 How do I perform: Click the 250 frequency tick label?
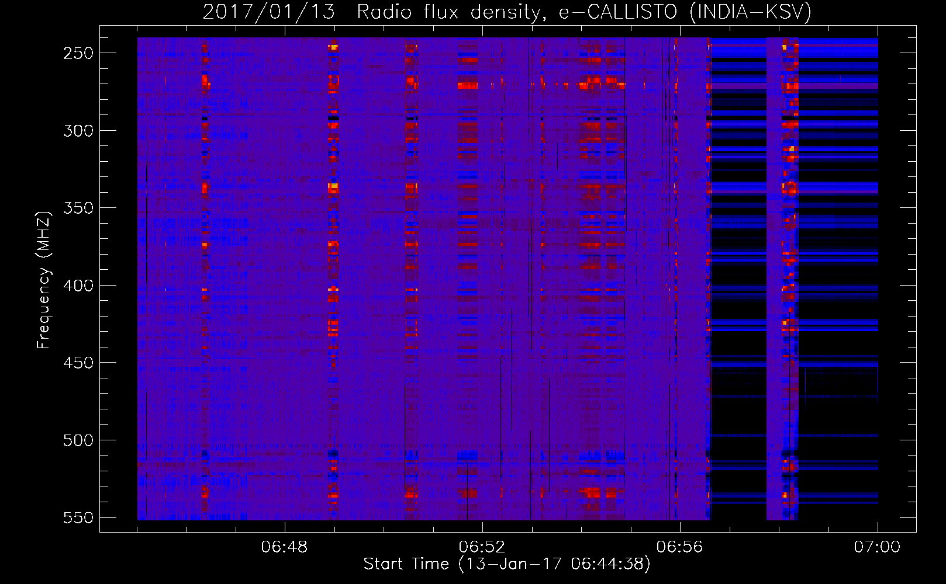[78, 53]
